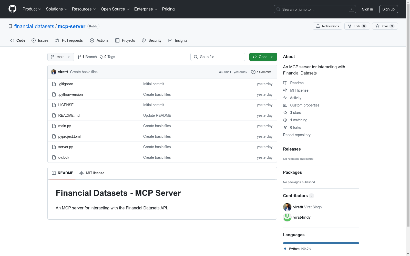Switch to the Pull requests tab
Viewport: 410px width, 256px height.
[x=69, y=40]
